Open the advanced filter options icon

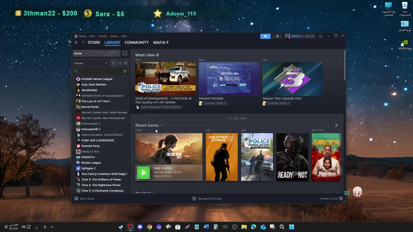(125, 71)
